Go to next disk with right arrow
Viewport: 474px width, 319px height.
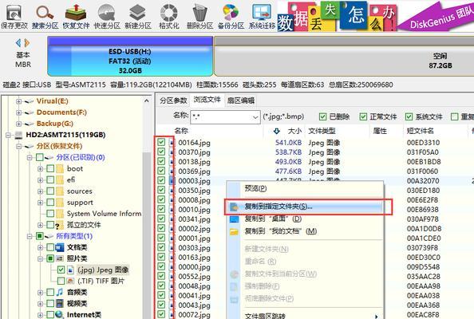click(27, 43)
